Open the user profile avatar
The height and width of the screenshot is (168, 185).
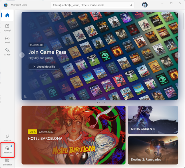pos(145,5)
